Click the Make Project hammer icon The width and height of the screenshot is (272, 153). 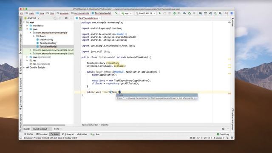click(x=116, y=13)
